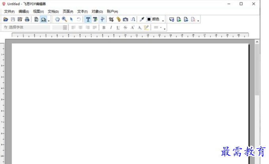This screenshot has height=164, width=269.
Task: Select the Hand pan tool
Action: (57, 19)
